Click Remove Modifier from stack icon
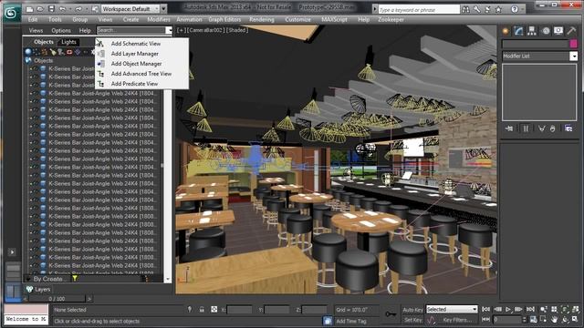This screenshot has width=584, height=328. (x=553, y=128)
